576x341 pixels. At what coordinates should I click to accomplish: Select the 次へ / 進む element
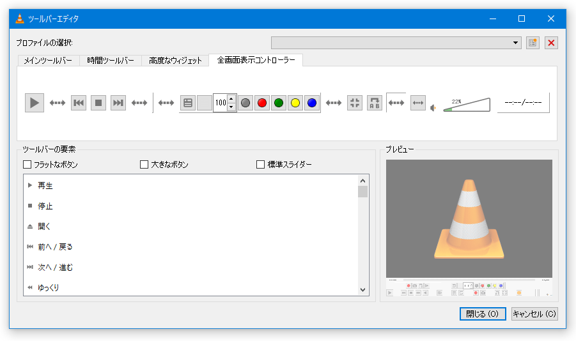point(191,267)
